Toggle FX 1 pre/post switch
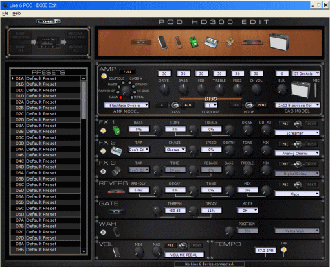The width and height of the screenshot is (330, 267). point(298,124)
